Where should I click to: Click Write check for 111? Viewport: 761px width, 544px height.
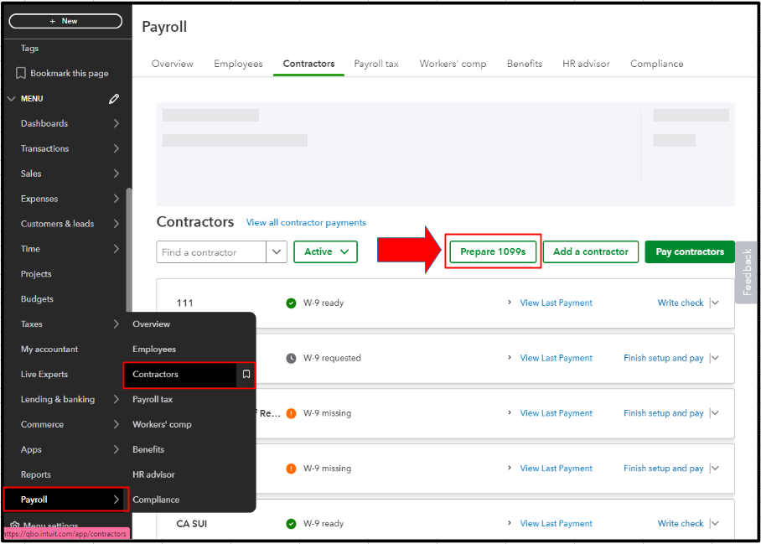(x=681, y=303)
